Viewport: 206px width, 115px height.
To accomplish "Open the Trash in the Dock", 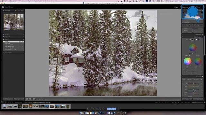I will [125, 113].
